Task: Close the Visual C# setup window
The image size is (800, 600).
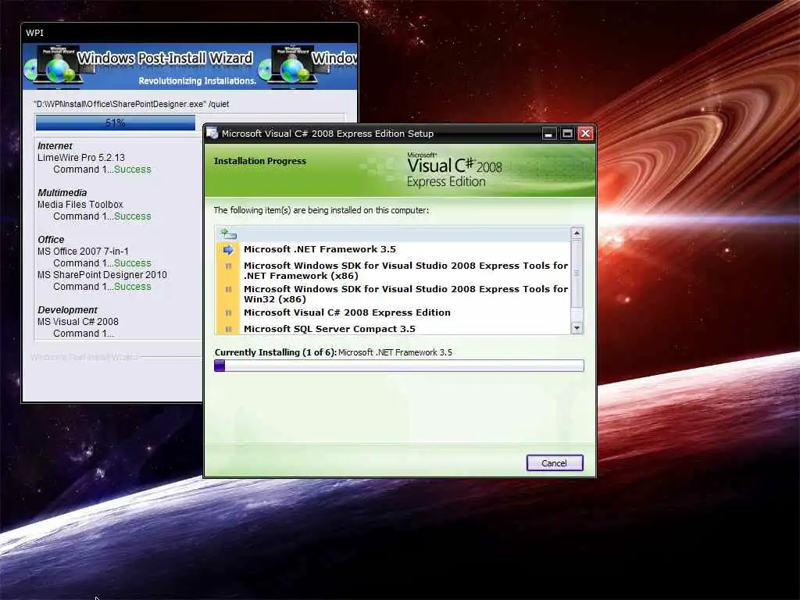Action: [x=586, y=134]
